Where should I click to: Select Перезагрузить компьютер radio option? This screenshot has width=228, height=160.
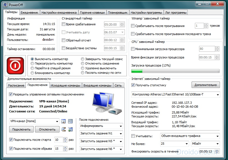[33, 63]
